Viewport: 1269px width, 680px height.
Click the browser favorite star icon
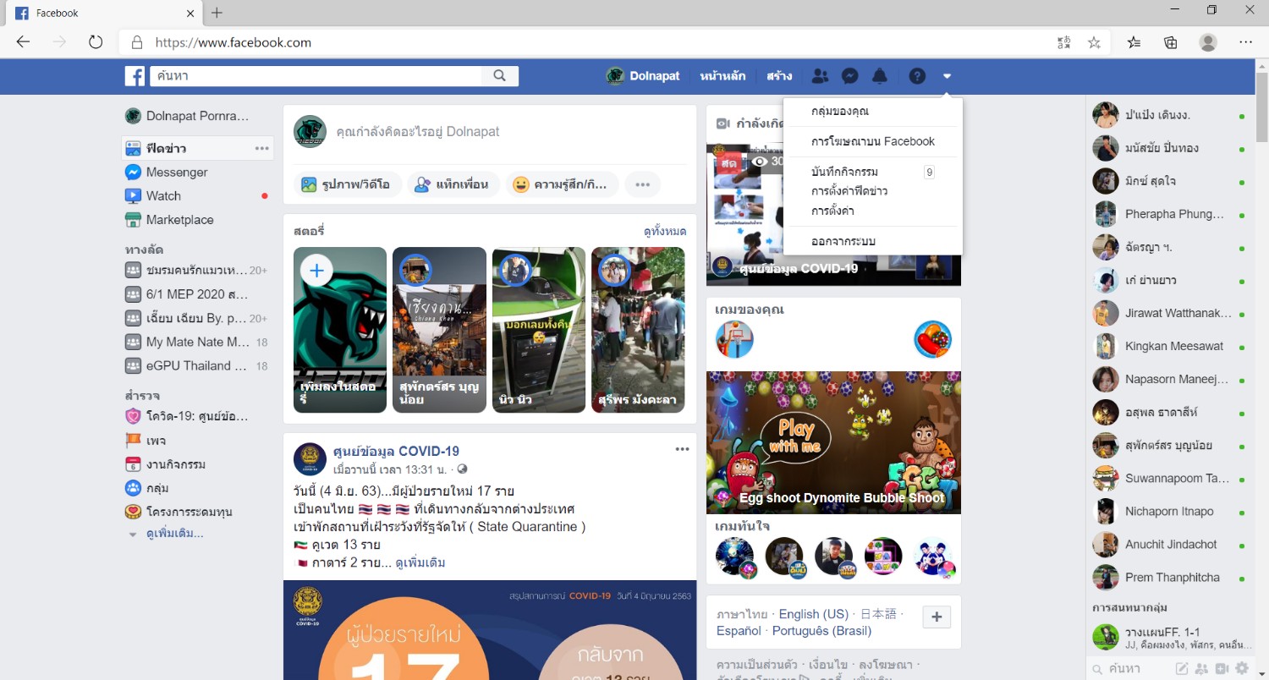tap(1094, 42)
